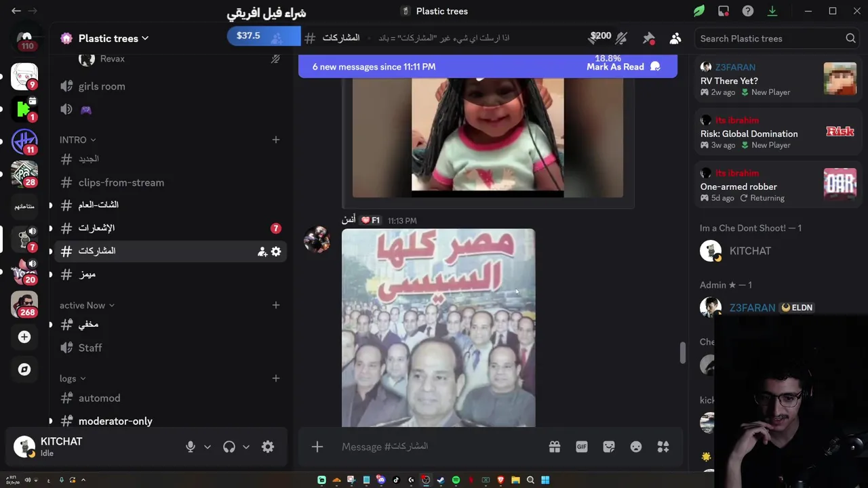This screenshot has width=868, height=488.
Task: Open Brave browser from taskbar
Action: pyautogui.click(x=500, y=480)
